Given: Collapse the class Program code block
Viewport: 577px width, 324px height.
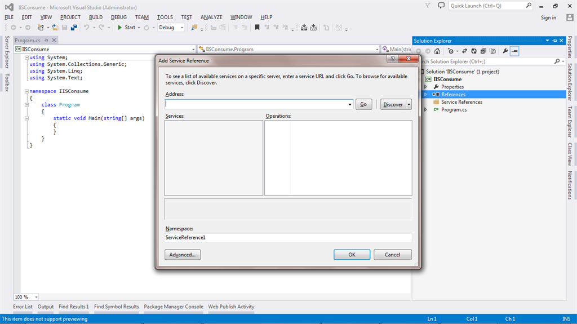Looking at the screenshot, I should point(26,105).
